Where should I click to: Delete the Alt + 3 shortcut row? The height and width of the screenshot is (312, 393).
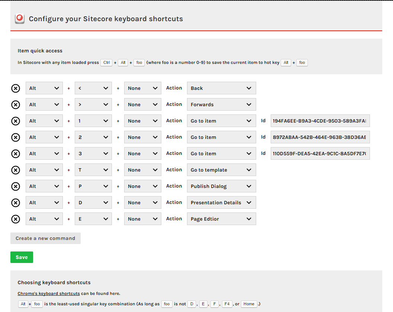point(16,154)
